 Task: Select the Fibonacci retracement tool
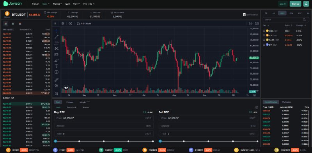[x=57, y=43]
